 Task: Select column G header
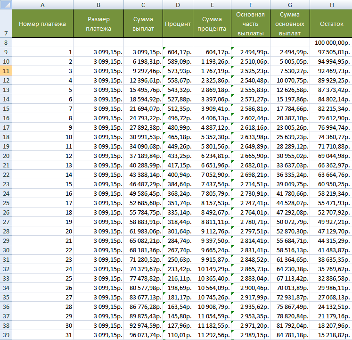[290, 5]
